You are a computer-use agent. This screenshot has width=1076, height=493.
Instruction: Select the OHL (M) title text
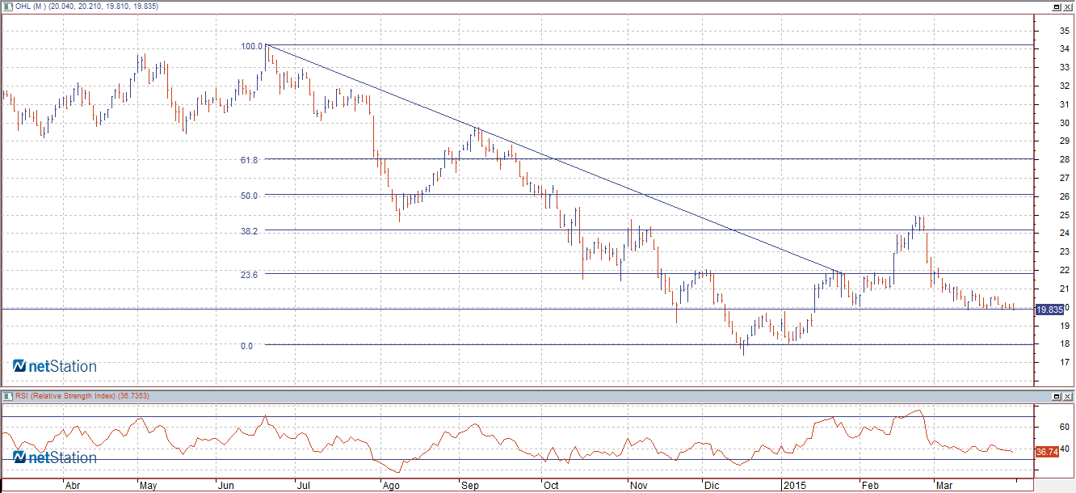(x=29, y=6)
